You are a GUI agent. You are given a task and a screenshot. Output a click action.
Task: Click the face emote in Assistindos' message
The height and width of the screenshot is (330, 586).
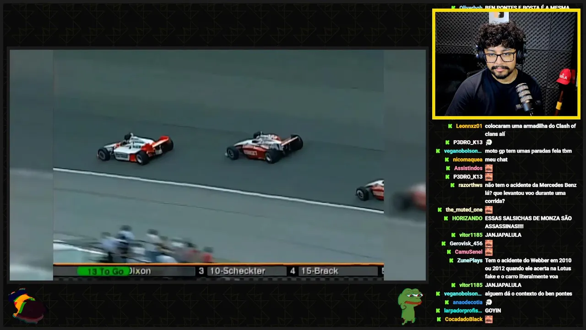[x=488, y=168]
